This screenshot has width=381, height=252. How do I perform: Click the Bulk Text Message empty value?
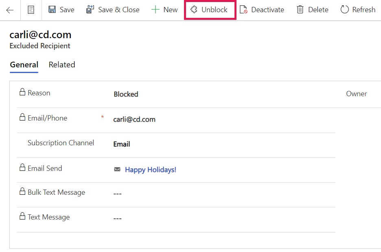coord(117,194)
